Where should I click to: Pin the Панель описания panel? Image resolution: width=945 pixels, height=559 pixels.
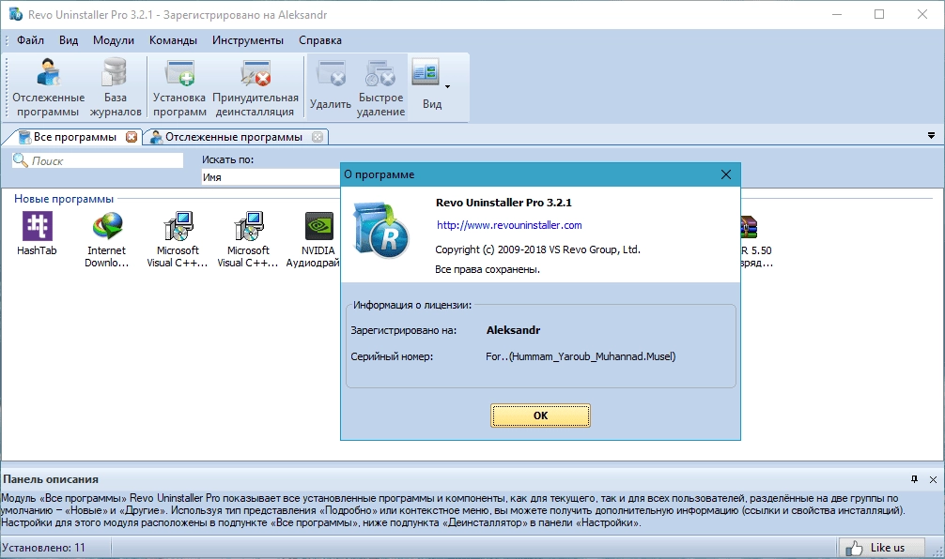pyautogui.click(x=914, y=479)
